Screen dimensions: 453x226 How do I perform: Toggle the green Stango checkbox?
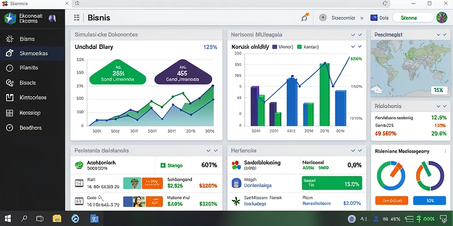pos(163,166)
